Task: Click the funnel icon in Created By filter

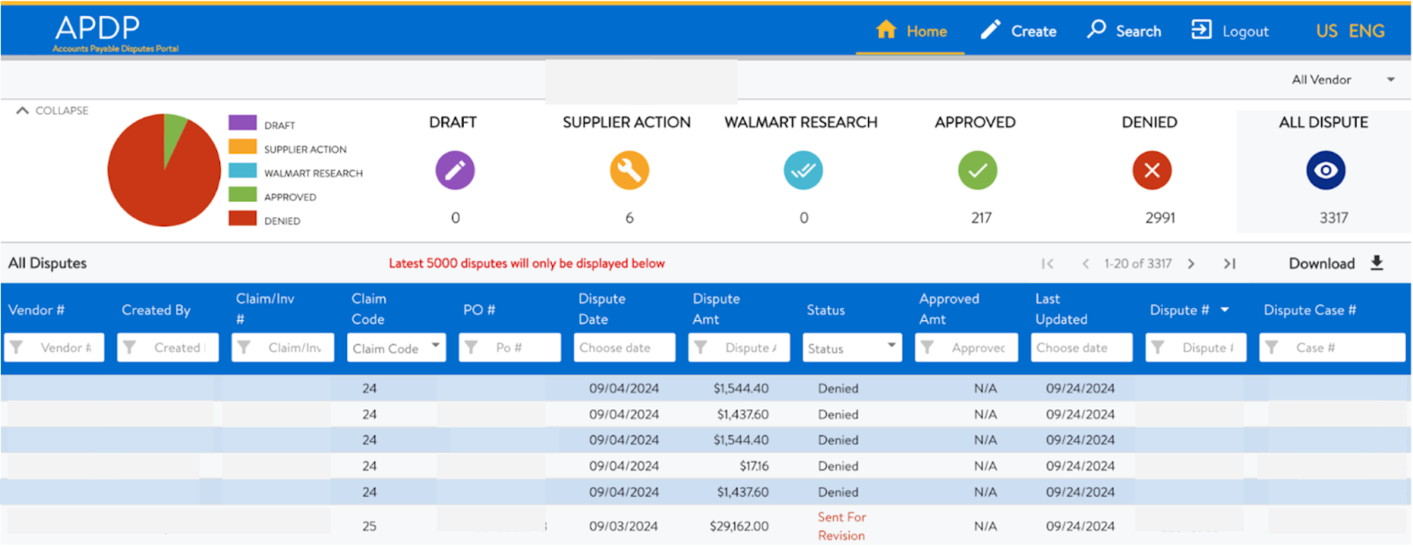Action: tap(129, 348)
